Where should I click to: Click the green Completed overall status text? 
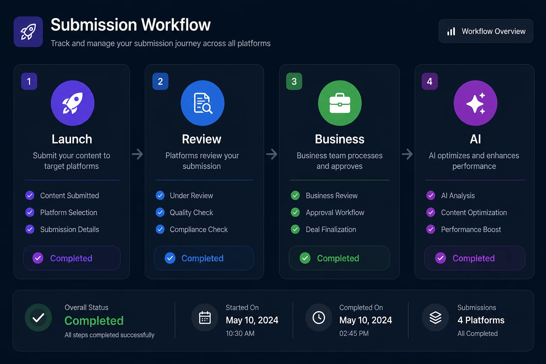tap(94, 321)
